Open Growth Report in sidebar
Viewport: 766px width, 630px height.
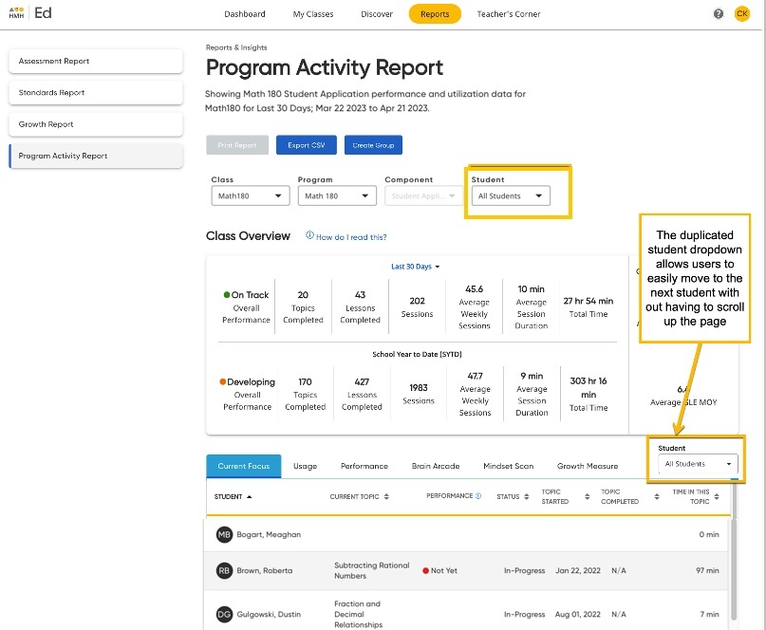(96, 124)
